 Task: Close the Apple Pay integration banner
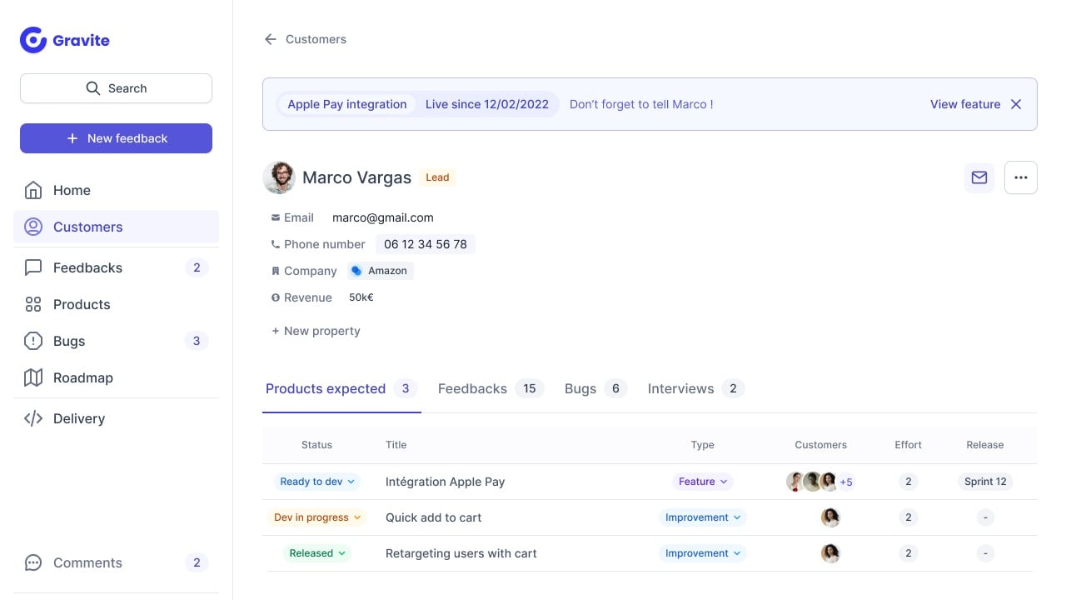click(1016, 104)
